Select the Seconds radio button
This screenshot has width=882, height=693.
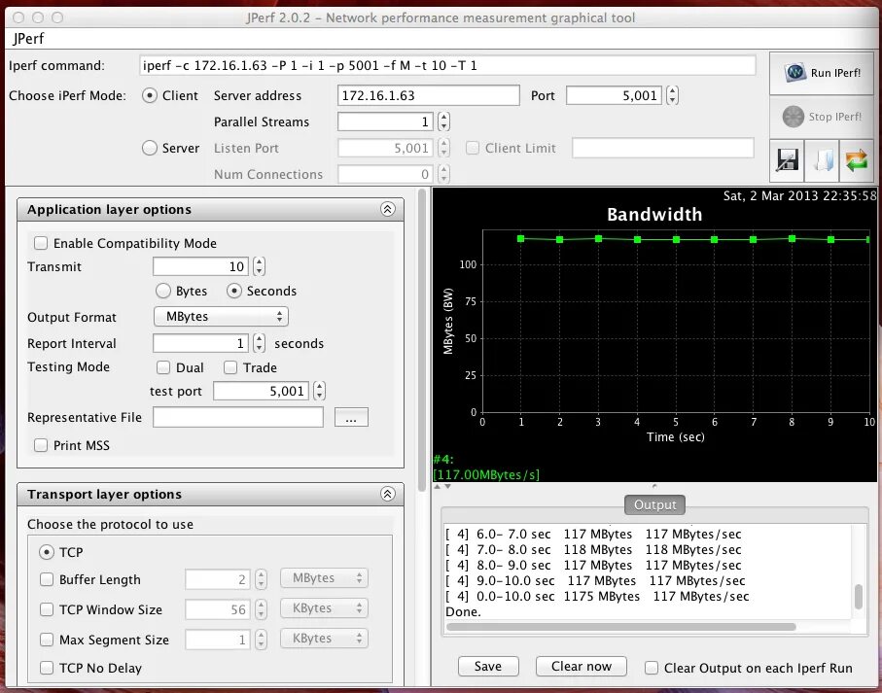point(234,291)
